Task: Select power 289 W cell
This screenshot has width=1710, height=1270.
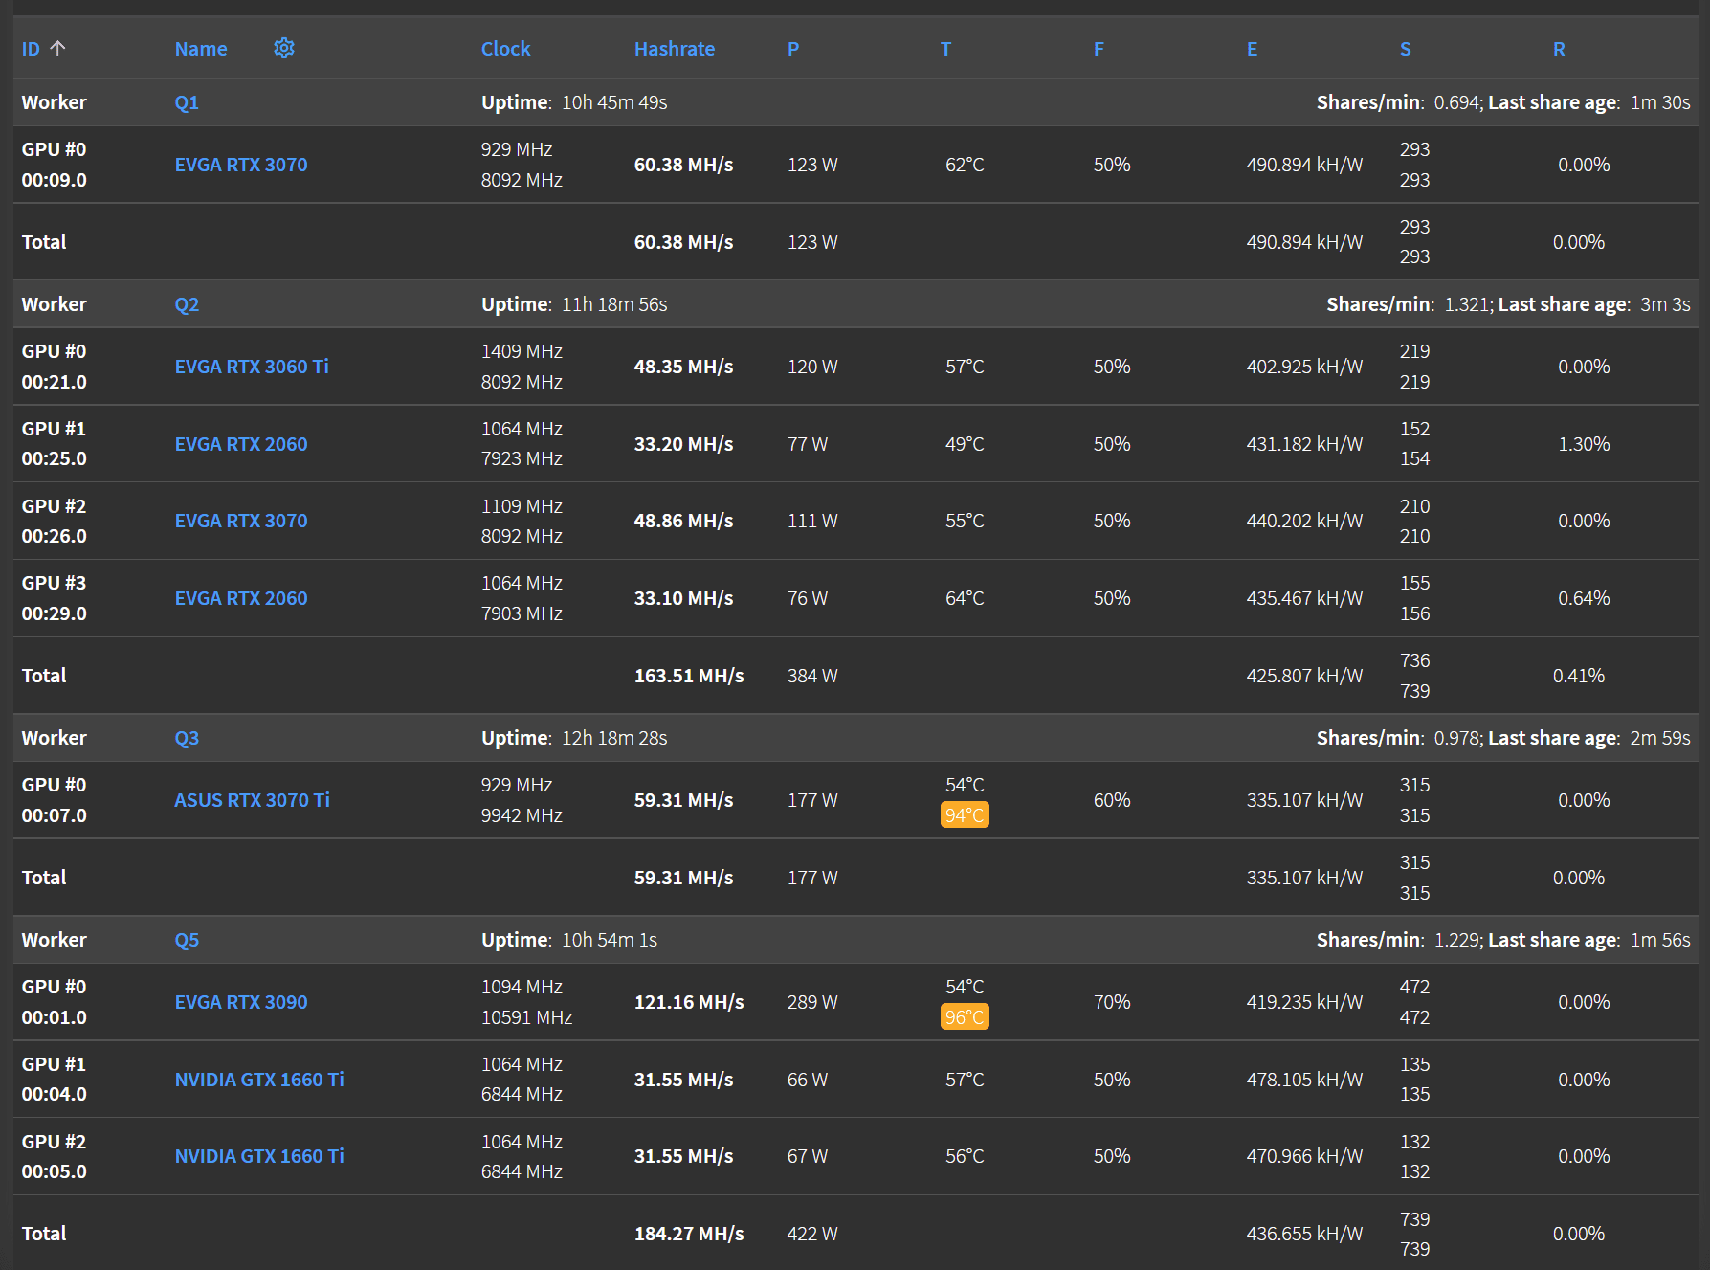Action: [x=812, y=1002]
